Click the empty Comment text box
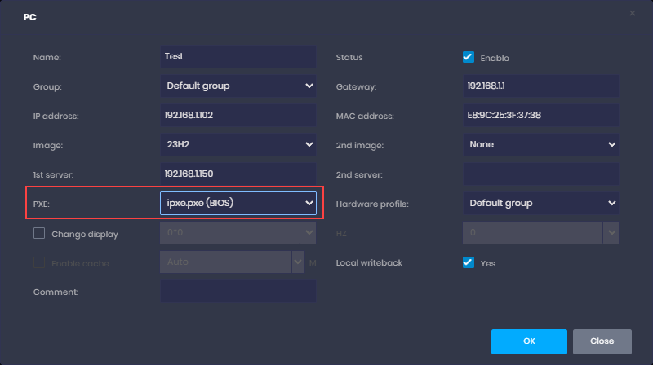 click(x=238, y=291)
